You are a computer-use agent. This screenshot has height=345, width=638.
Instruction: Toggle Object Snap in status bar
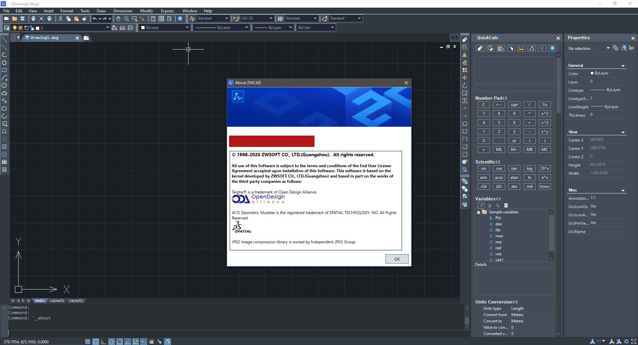point(120,341)
